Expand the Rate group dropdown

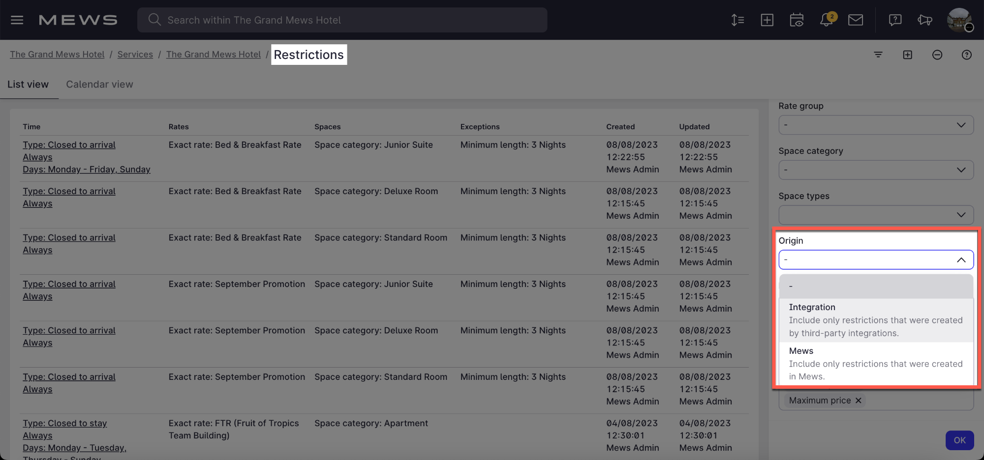876,125
